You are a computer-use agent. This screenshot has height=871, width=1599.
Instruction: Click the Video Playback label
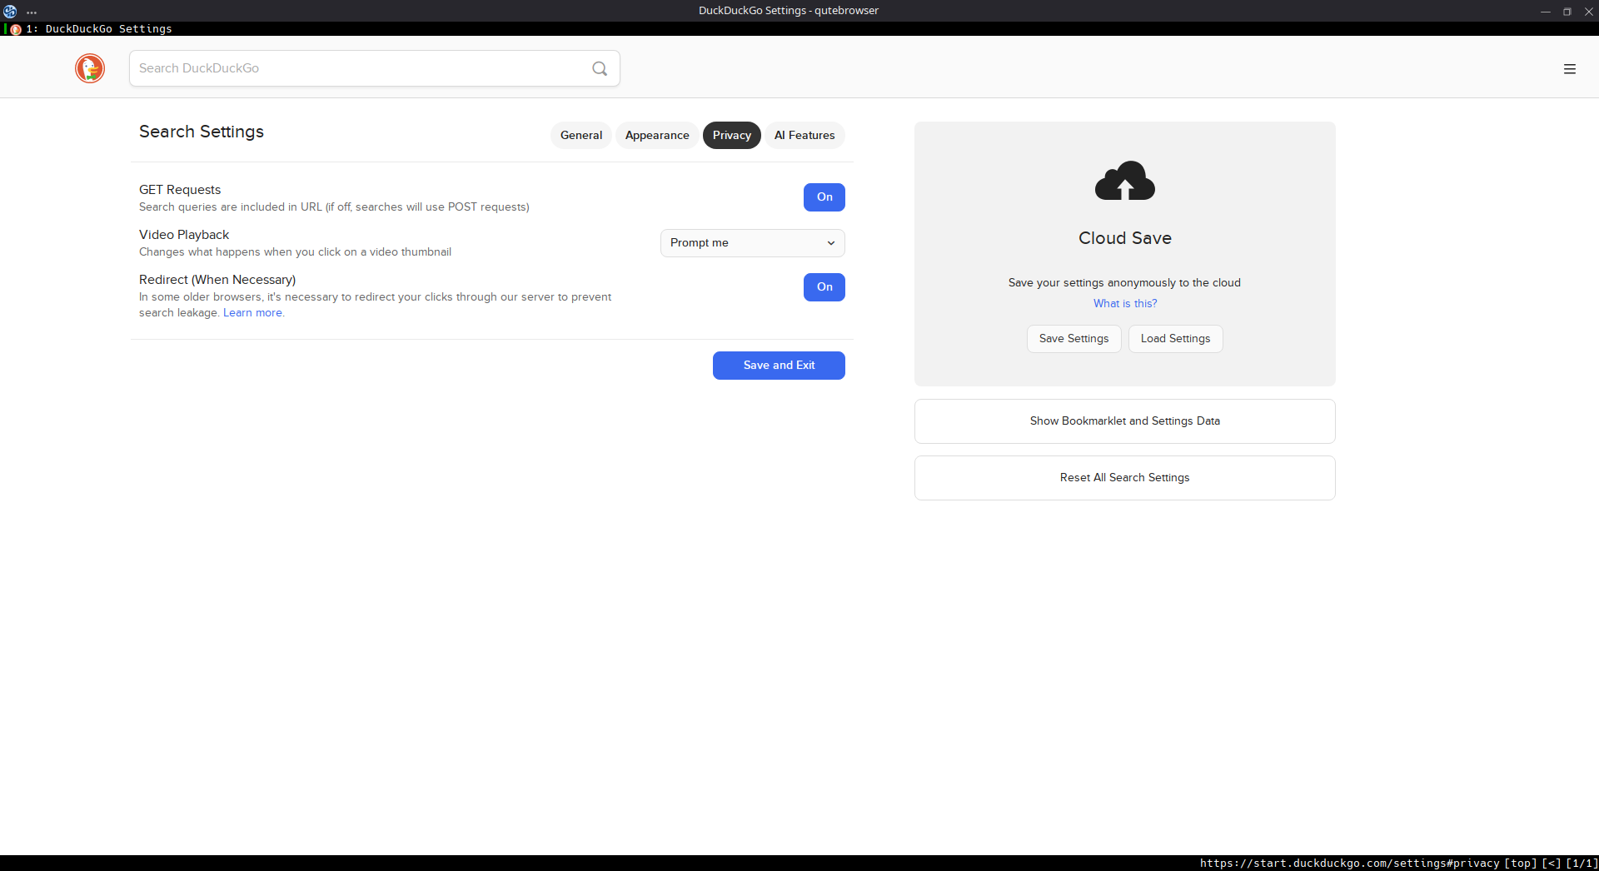184,235
